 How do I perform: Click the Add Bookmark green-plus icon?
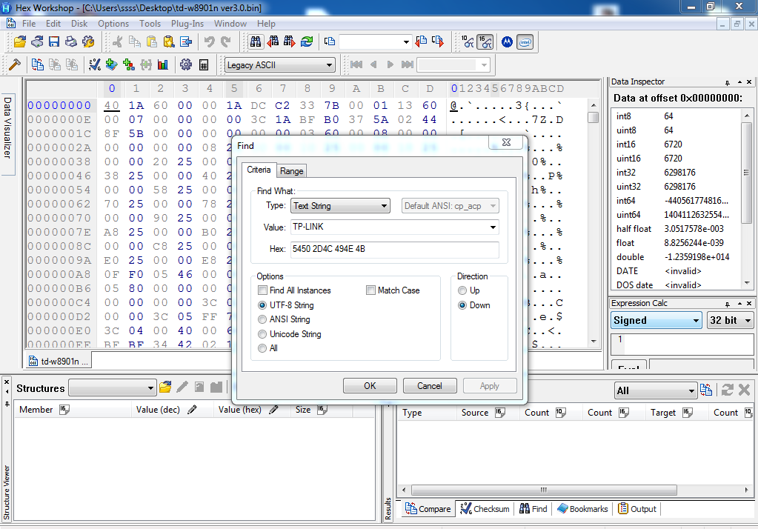112,64
